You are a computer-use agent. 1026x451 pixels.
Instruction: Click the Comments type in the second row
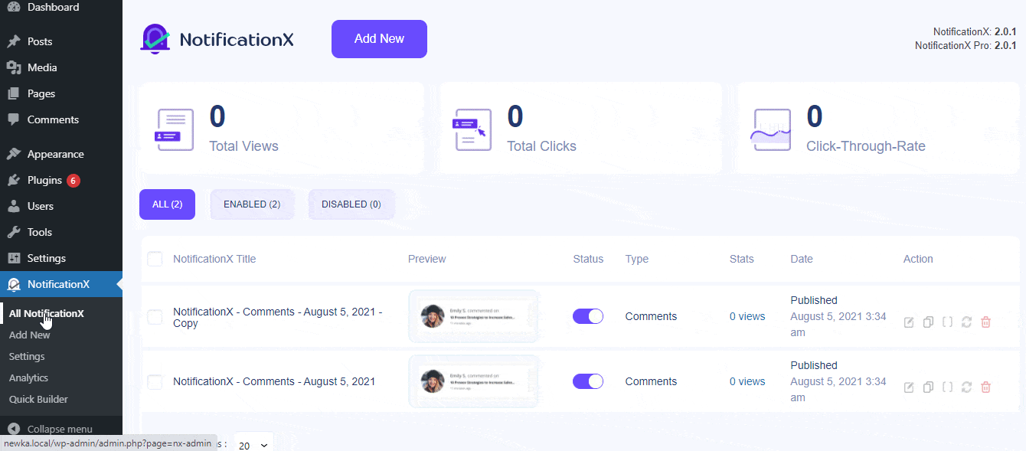coord(651,381)
